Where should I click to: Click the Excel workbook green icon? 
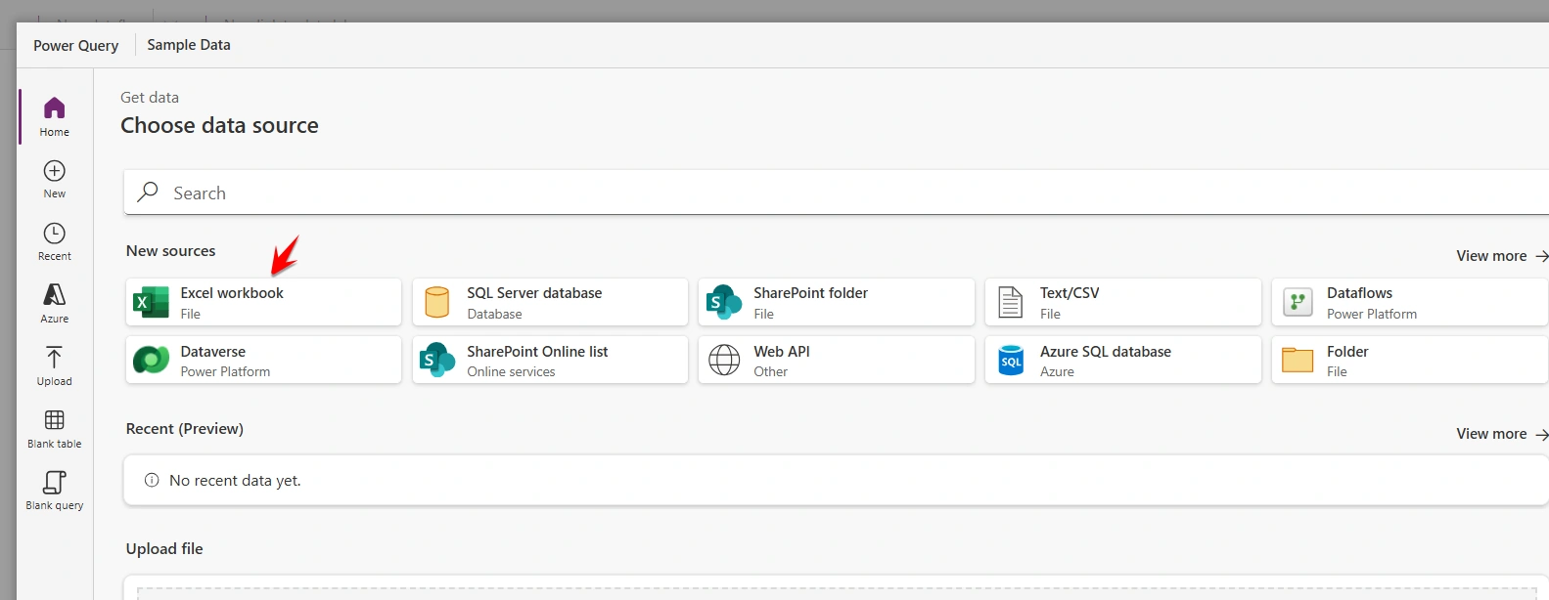coord(151,303)
